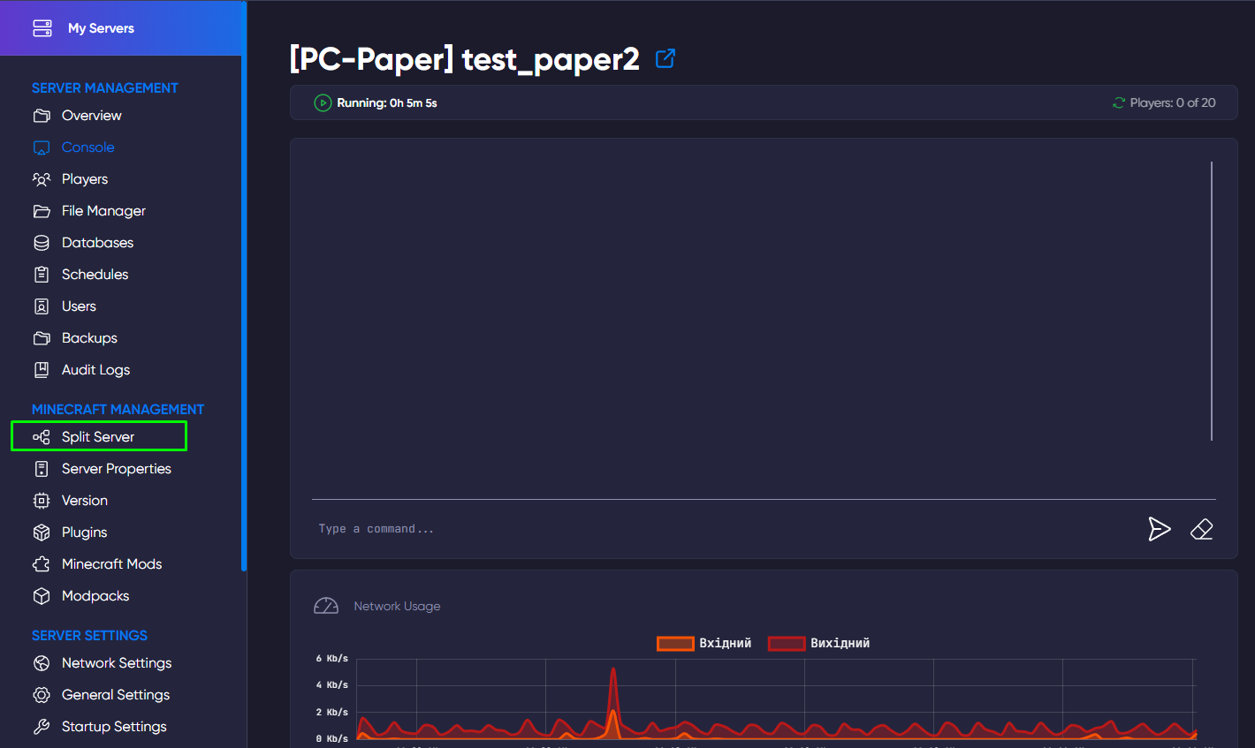Screen dimensions: 1255x748
Task: Click the Network Usage gauge icon
Action: (326, 606)
